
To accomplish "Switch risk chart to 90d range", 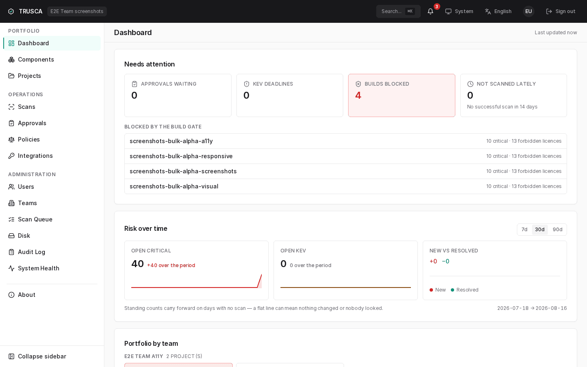I will [x=558, y=230].
